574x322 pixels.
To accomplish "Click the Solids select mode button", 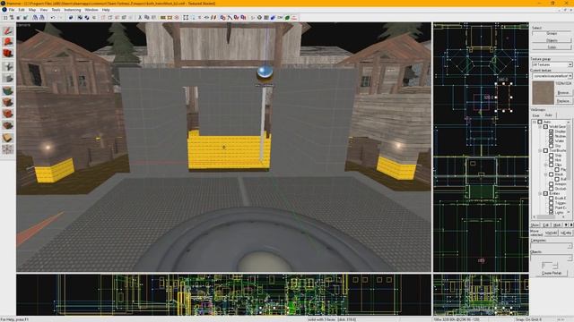I will click(x=552, y=47).
